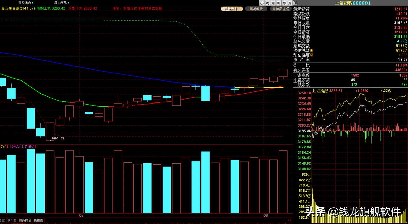Toggle the 黑马战法 pill button
The height and width of the screenshot is (224, 408).
tap(256, 9)
